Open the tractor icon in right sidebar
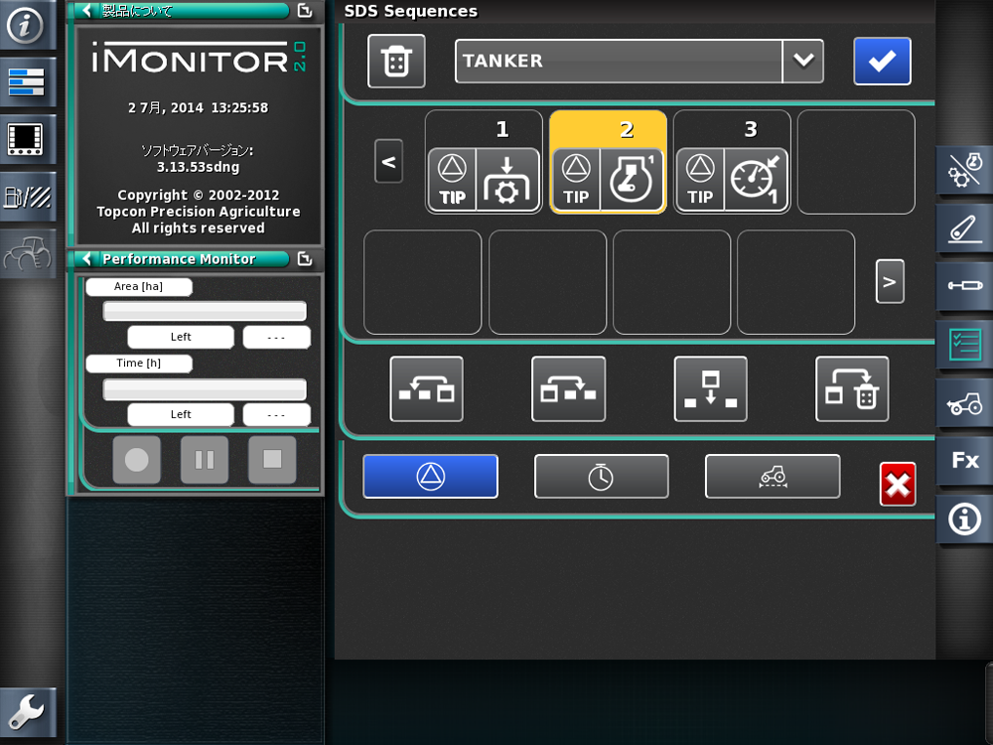 [x=964, y=403]
